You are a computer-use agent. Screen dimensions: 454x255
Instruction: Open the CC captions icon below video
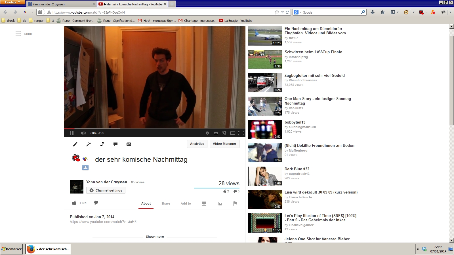[129, 144]
